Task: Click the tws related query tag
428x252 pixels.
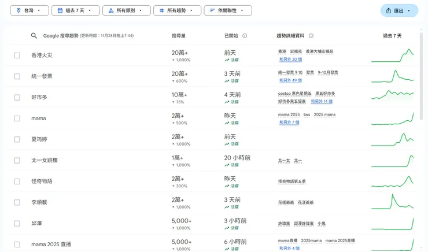Action: (307, 114)
